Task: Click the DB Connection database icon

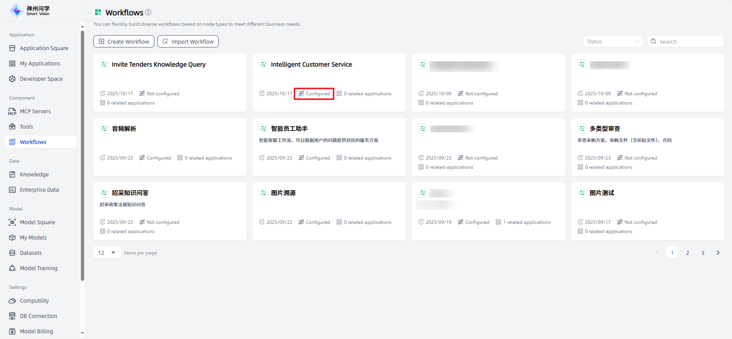Action: click(12, 316)
